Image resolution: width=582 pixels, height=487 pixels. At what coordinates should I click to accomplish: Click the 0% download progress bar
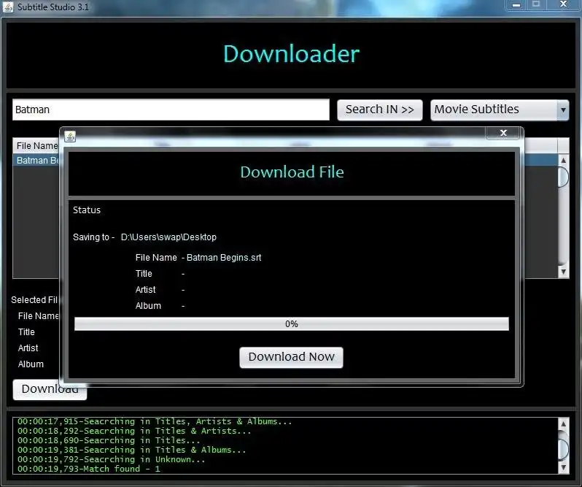[x=292, y=324]
